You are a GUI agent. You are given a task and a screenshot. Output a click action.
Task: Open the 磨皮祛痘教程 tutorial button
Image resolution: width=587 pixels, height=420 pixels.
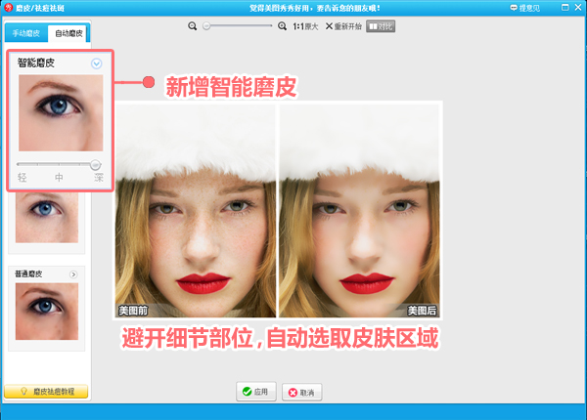[46, 392]
